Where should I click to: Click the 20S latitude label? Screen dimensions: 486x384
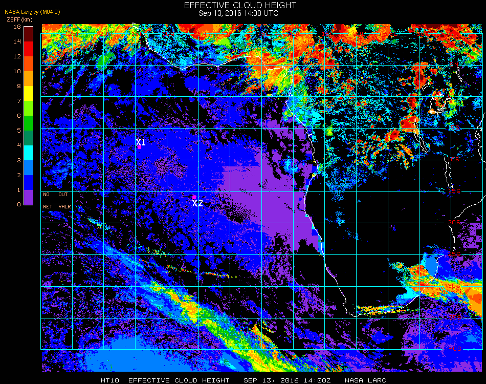[x=454, y=223]
